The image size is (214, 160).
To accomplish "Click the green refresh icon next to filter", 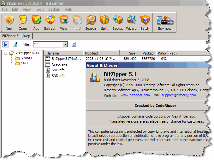I will click(x=74, y=44).
